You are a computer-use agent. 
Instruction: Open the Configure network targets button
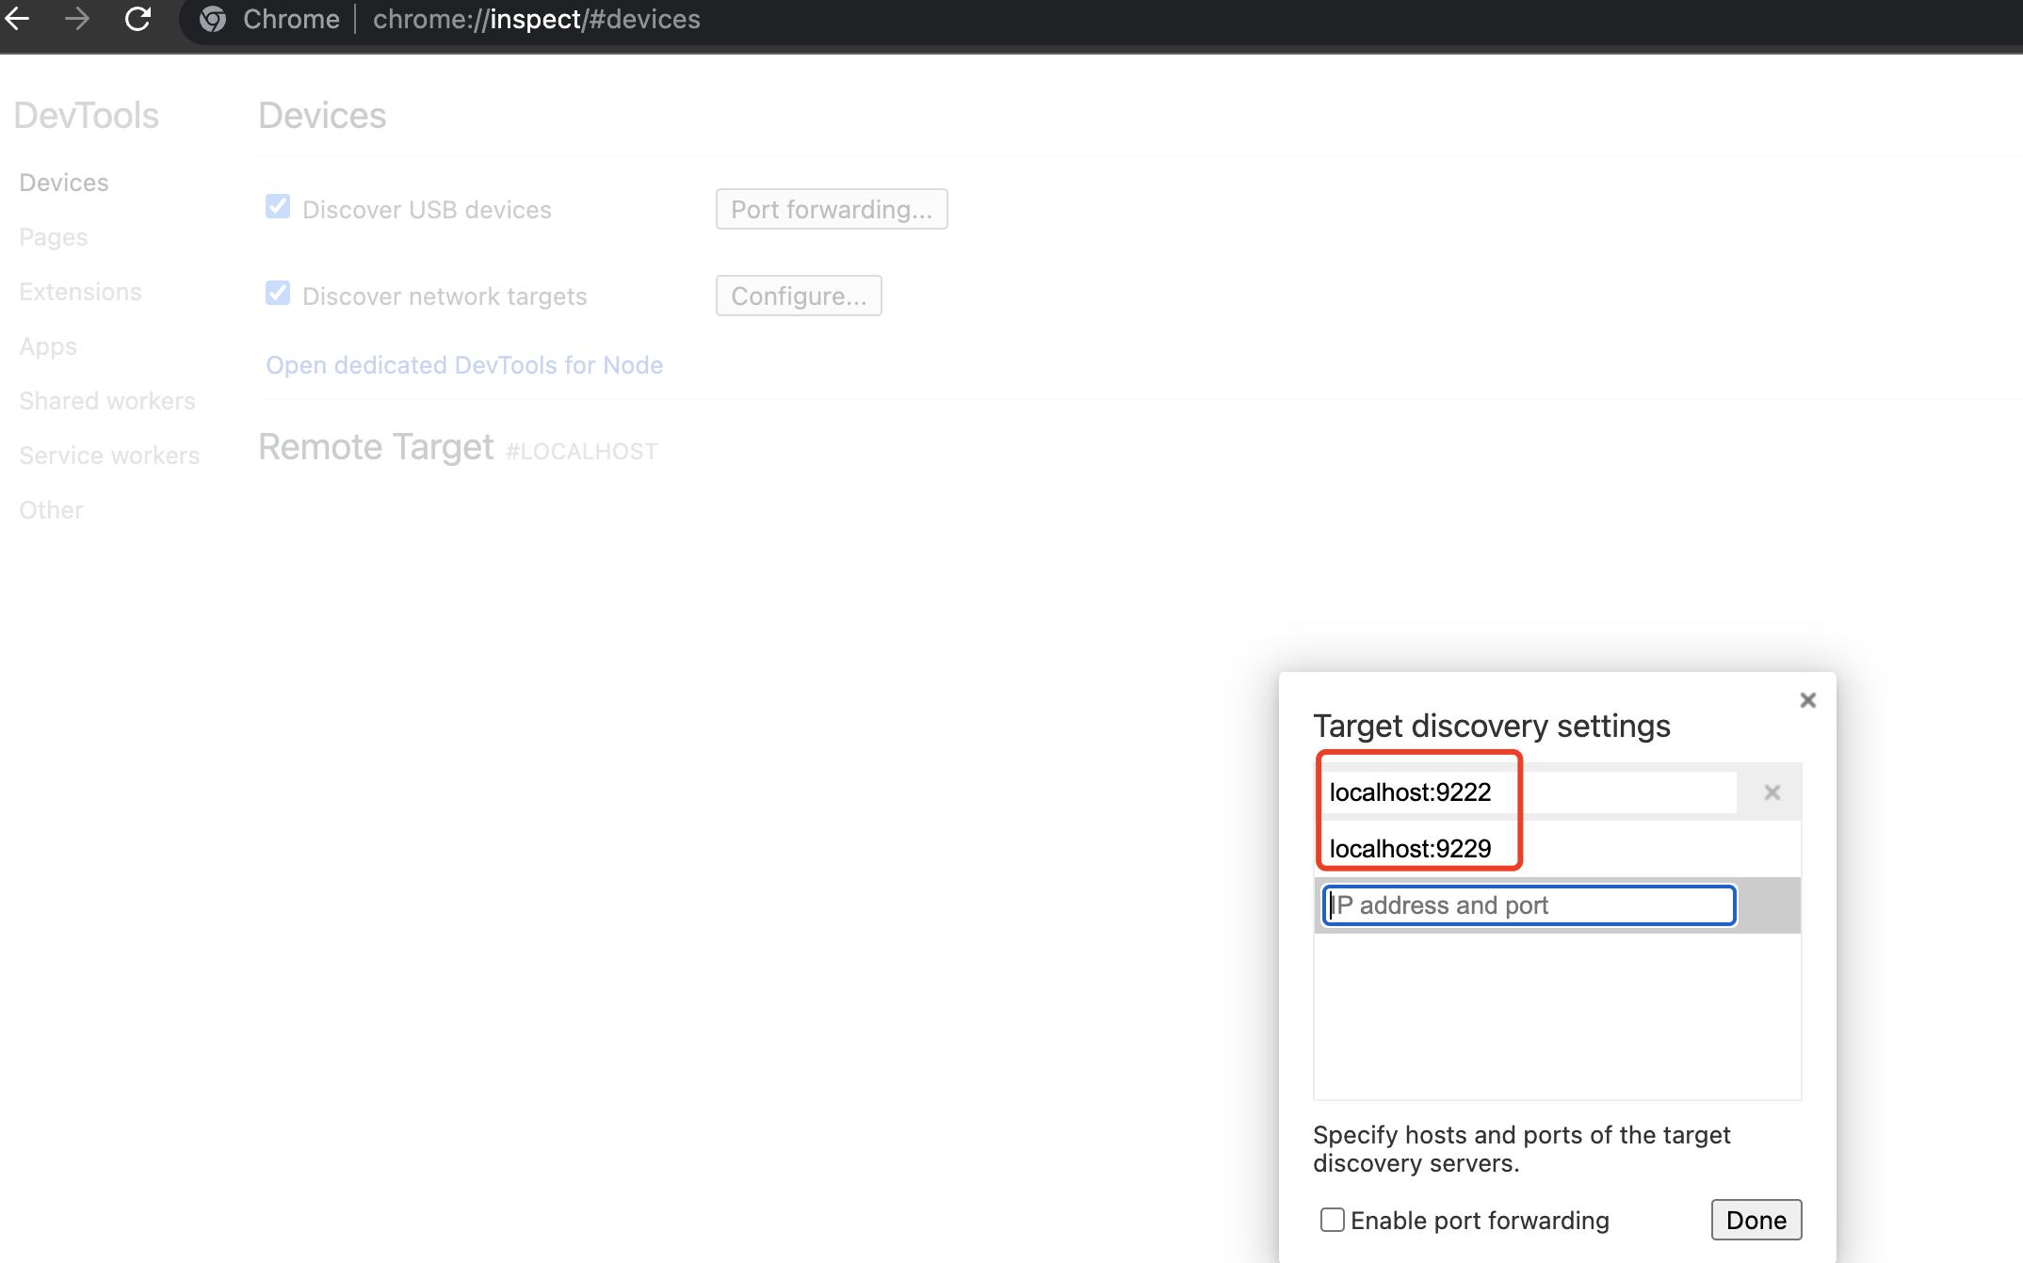799,296
